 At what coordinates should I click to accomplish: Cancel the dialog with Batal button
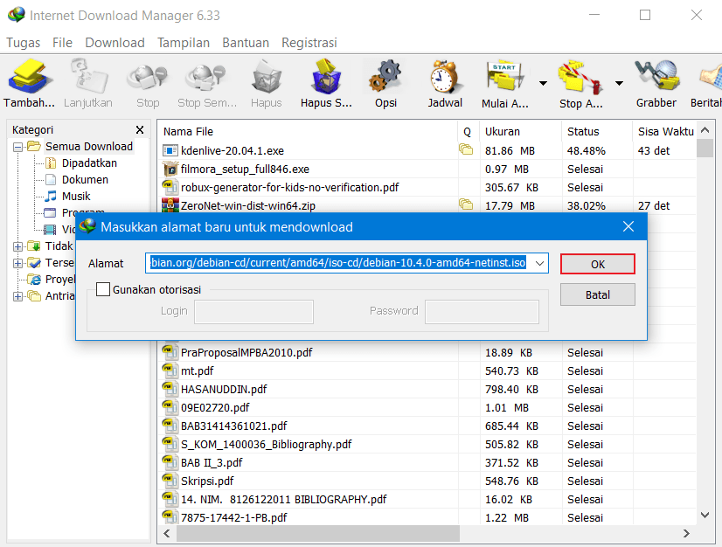[598, 294]
